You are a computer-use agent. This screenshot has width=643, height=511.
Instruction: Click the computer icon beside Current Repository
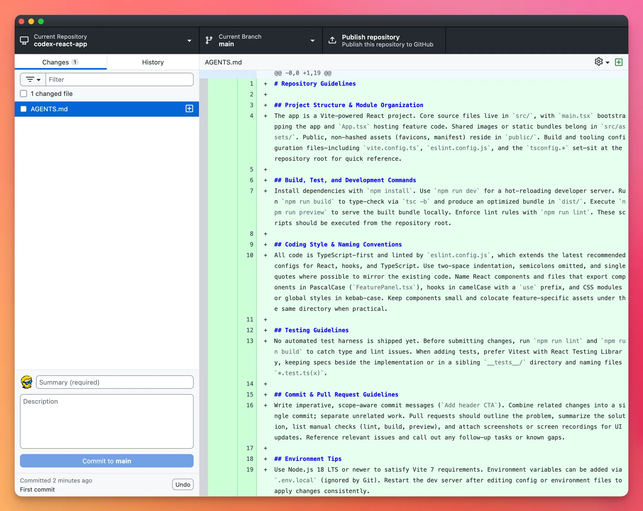tap(24, 41)
